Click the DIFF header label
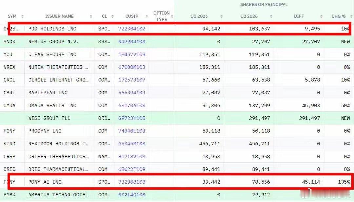Viewport: 354px width, 202px height. tap(299, 16)
